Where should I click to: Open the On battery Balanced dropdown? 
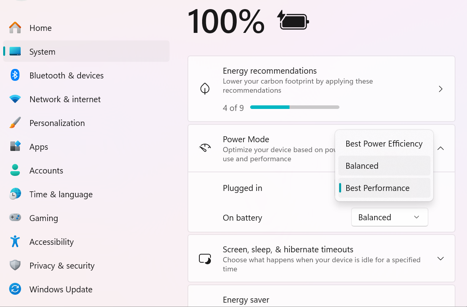[x=389, y=217]
